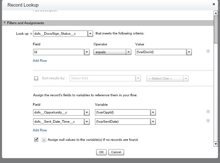Open the Look up object dropdown
Screen dimensions: 220x163
pos(90,34)
